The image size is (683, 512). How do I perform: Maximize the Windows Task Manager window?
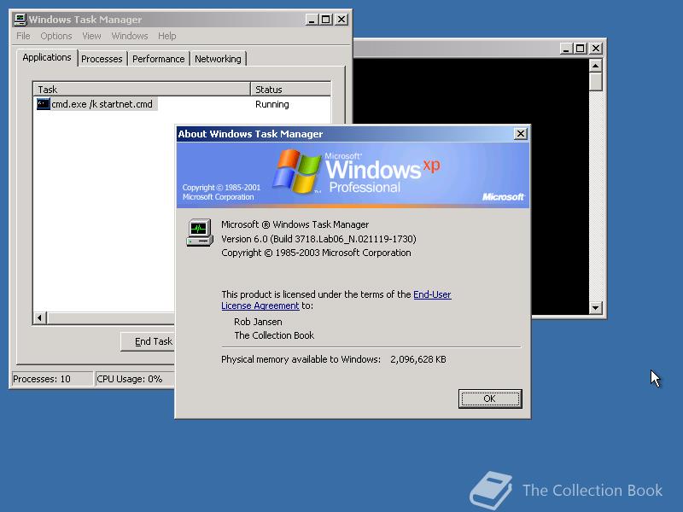click(326, 20)
